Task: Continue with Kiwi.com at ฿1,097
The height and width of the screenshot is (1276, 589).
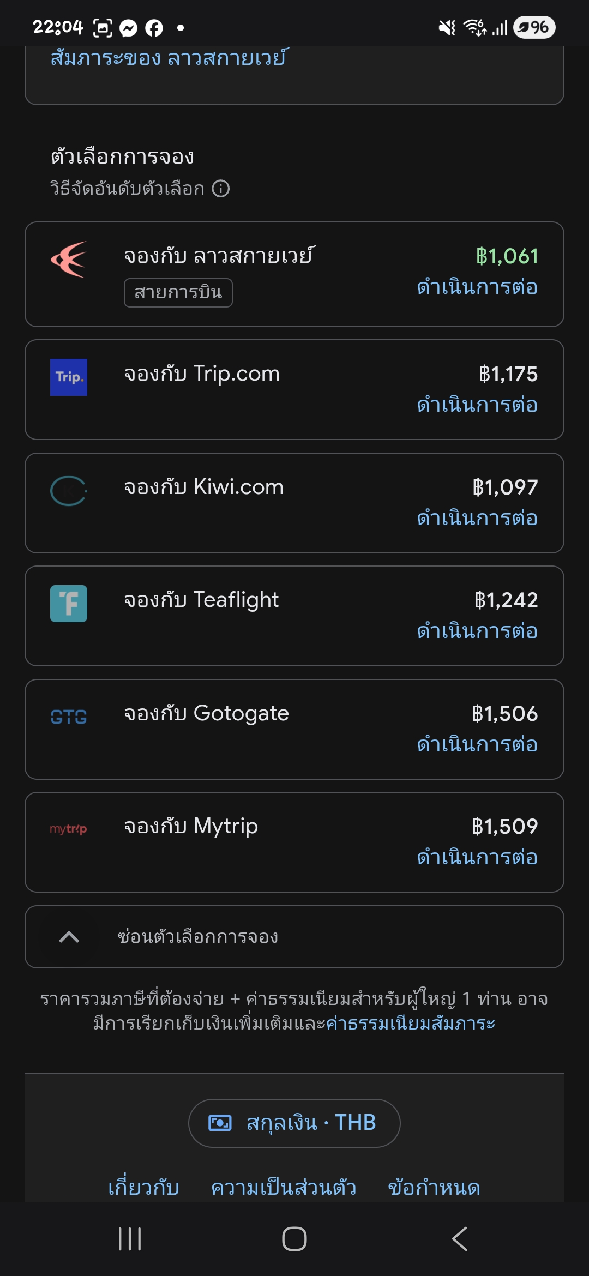Action: pos(477,519)
